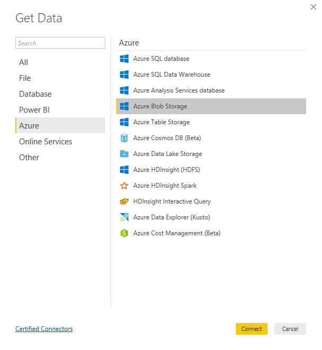Select the 'Azure SQL Data Warehouse' text
This screenshot has width=322, height=350.
tap(172, 75)
